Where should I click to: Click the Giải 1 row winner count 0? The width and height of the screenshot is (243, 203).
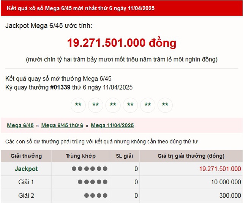(136, 182)
